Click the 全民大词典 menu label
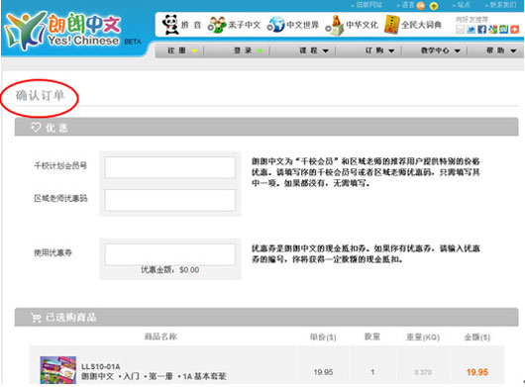525x387 pixels. [x=421, y=25]
